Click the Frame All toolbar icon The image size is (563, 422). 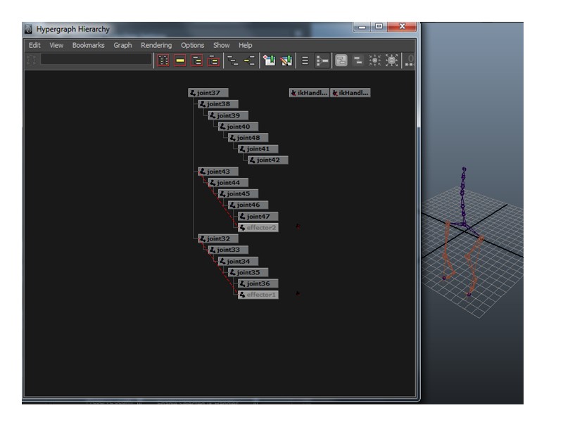(x=163, y=60)
